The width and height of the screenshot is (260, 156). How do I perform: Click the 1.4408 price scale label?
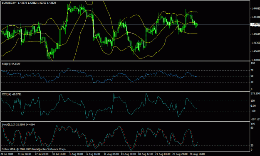point(255,8)
